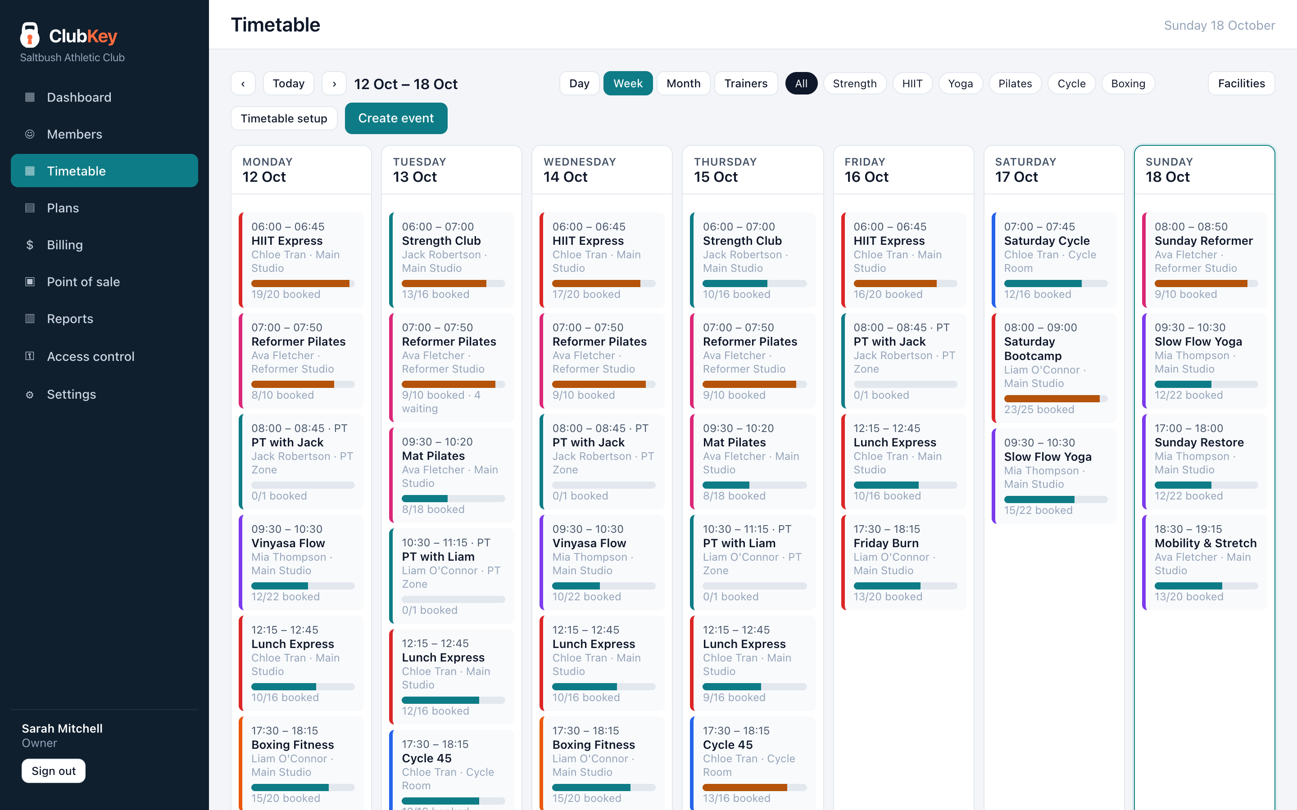The height and width of the screenshot is (810, 1297).
Task: Click the Access control key icon
Action: click(30, 356)
